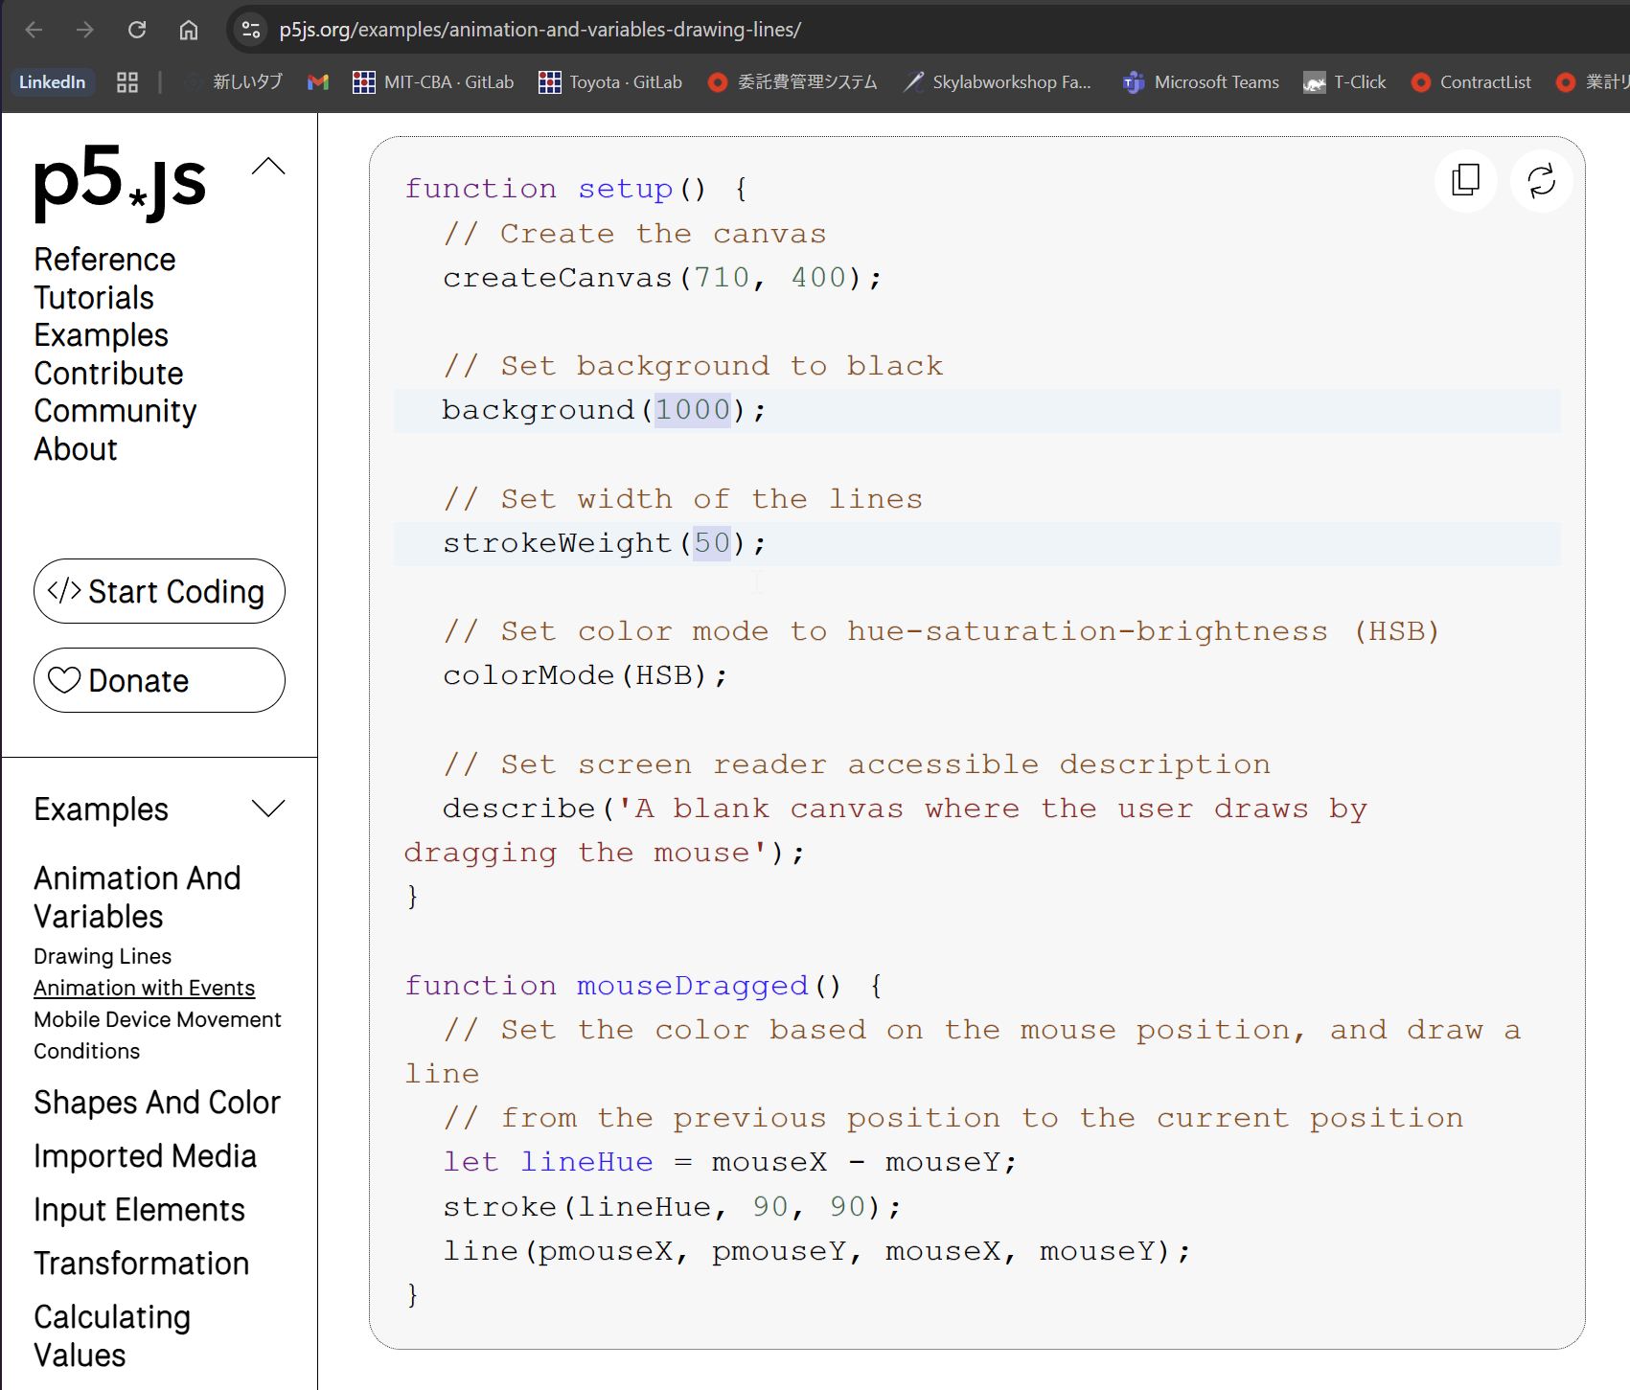Image resolution: width=1630 pixels, height=1390 pixels.
Task: Open the Conditions example
Action: 86,1051
